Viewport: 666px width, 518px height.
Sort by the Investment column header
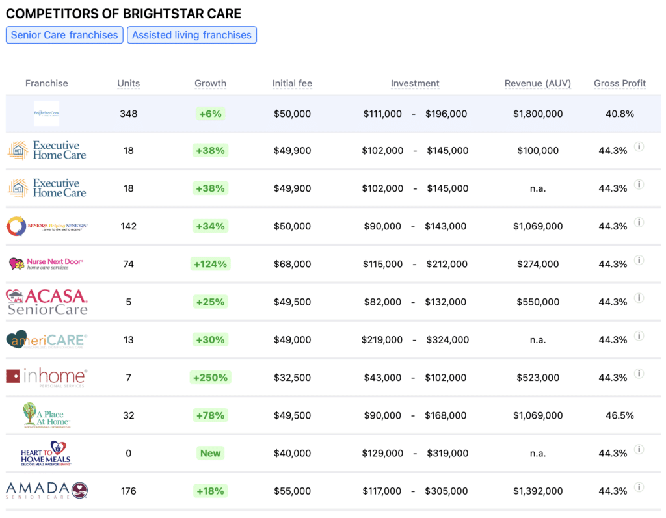(415, 83)
